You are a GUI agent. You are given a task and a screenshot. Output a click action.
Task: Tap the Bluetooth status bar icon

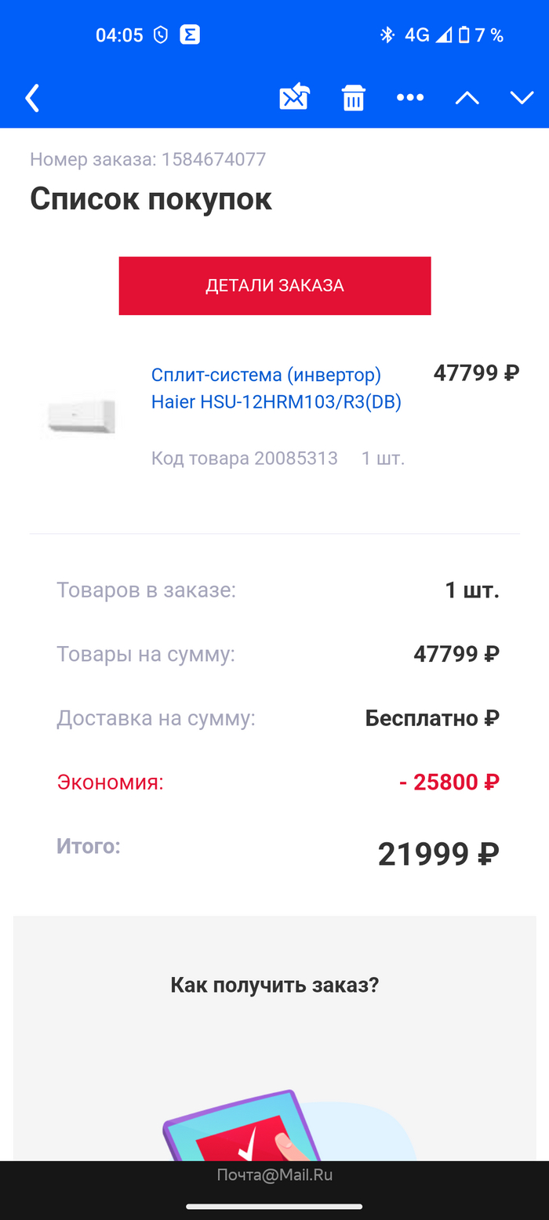click(x=387, y=34)
